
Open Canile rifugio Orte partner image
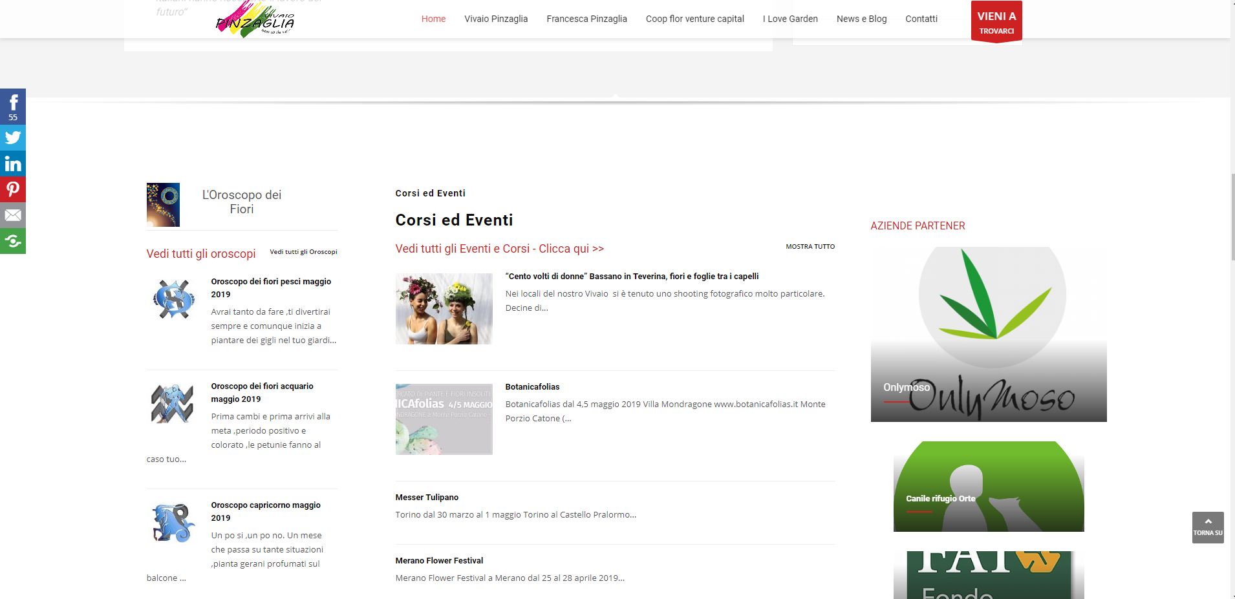click(989, 487)
